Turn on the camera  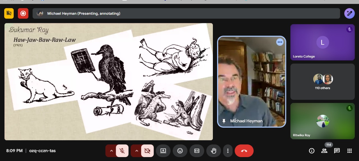click(147, 151)
